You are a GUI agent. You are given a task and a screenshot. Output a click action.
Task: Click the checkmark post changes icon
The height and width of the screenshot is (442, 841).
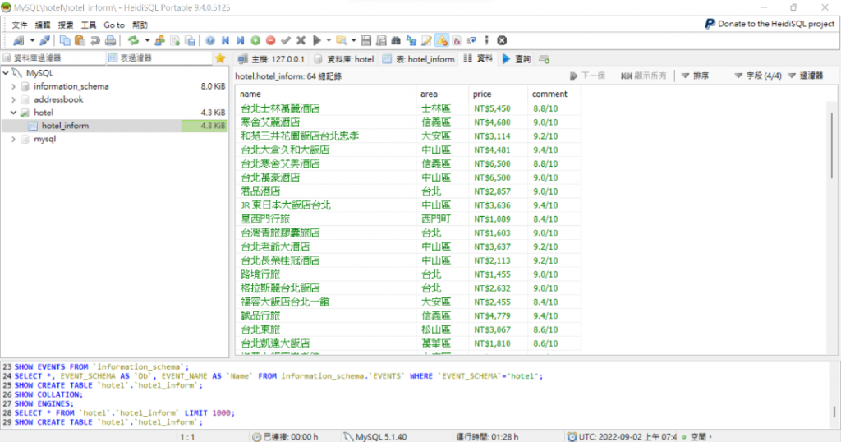pos(286,41)
